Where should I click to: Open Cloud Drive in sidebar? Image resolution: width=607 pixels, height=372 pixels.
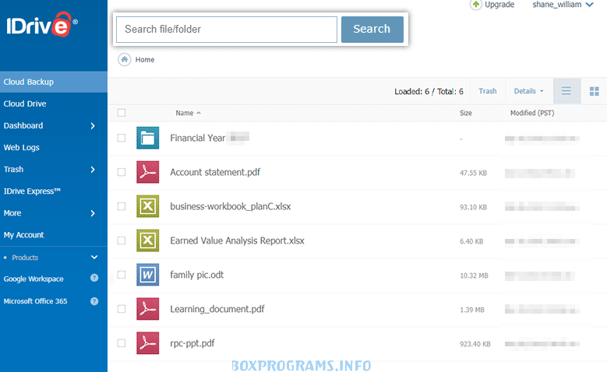25,104
